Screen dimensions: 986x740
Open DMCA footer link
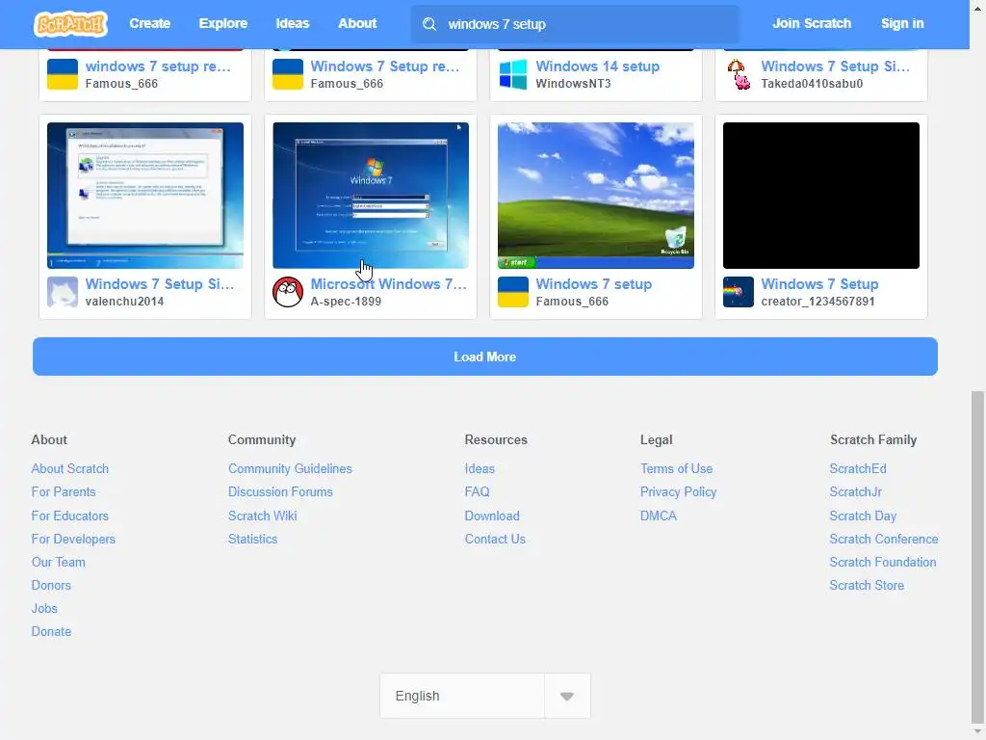coord(659,516)
